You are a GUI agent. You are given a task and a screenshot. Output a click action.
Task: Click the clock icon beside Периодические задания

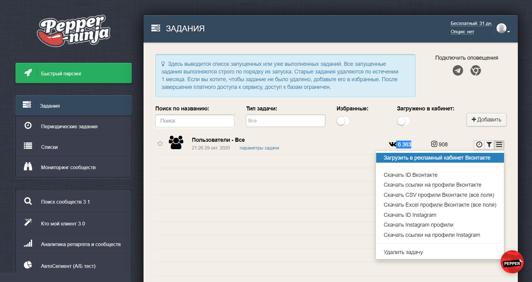pyautogui.click(x=28, y=125)
